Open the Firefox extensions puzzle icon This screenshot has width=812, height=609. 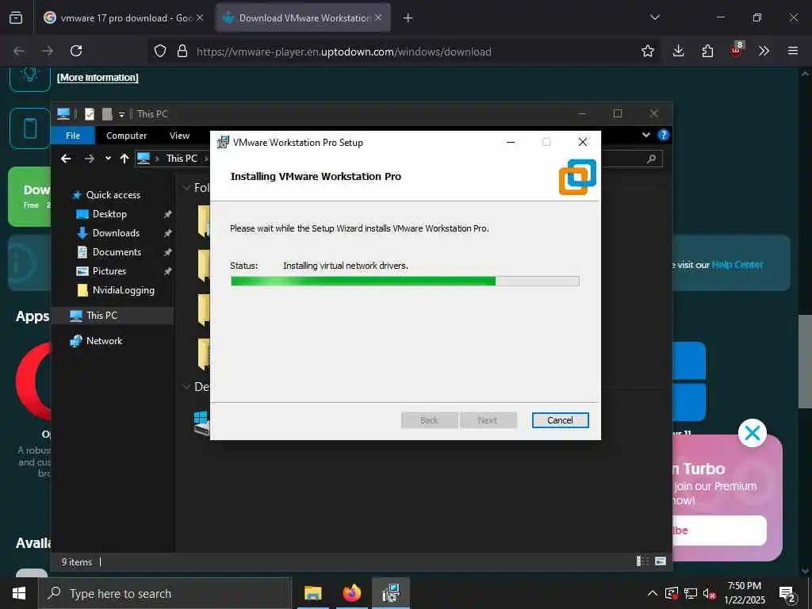click(707, 51)
